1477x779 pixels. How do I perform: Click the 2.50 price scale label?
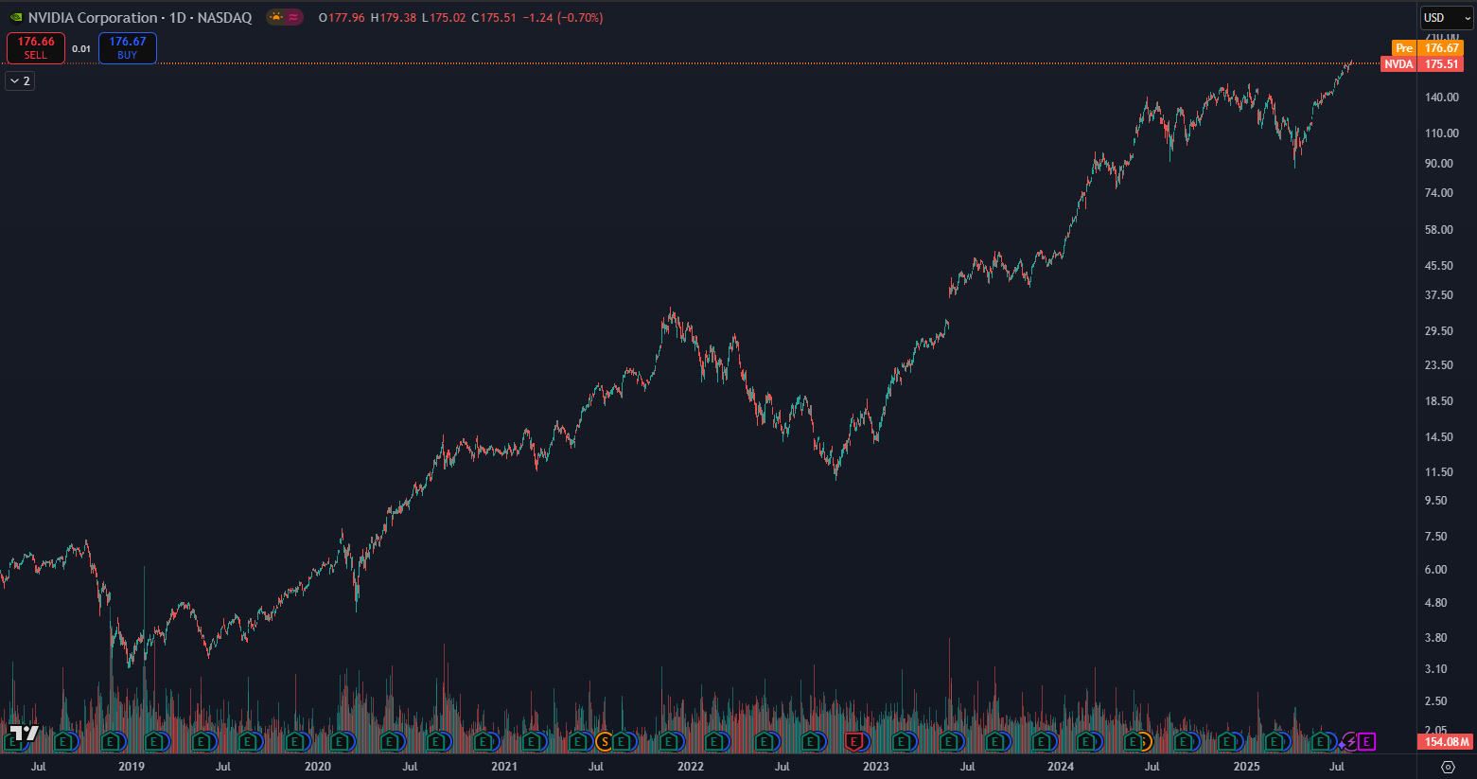(x=1435, y=701)
